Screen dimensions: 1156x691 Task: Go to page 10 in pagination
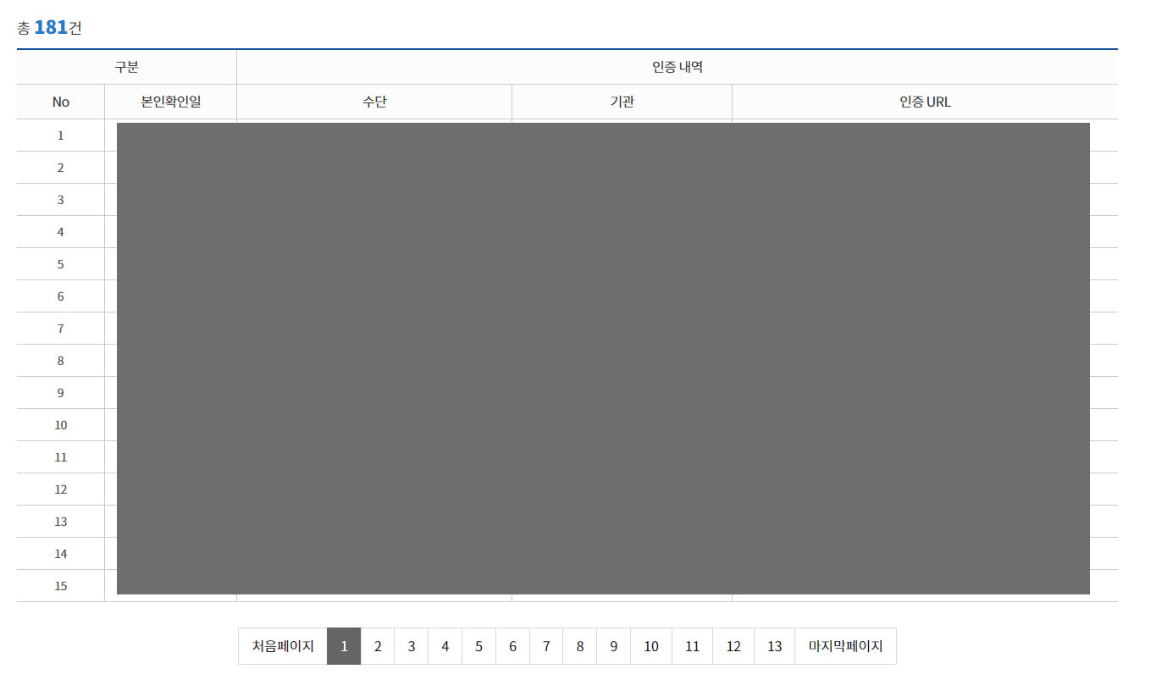tap(651, 646)
